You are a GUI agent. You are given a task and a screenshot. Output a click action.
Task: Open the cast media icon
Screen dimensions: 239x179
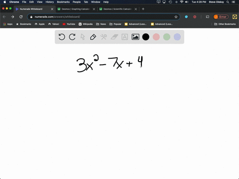tap(208, 17)
